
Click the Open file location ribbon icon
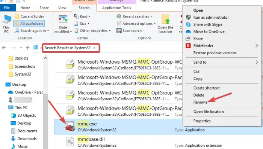click(x=165, y=19)
